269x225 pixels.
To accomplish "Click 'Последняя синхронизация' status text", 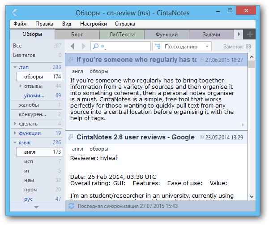I will (x=128, y=206).
